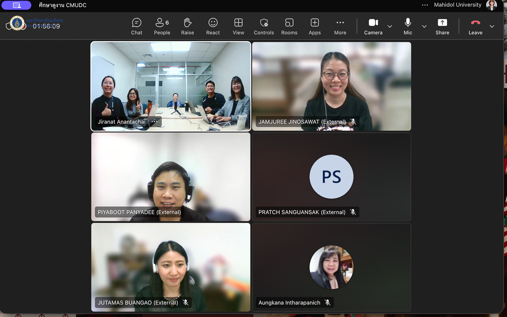Click the purple screen icon in title bar
507x317 pixels.
coord(16,5)
